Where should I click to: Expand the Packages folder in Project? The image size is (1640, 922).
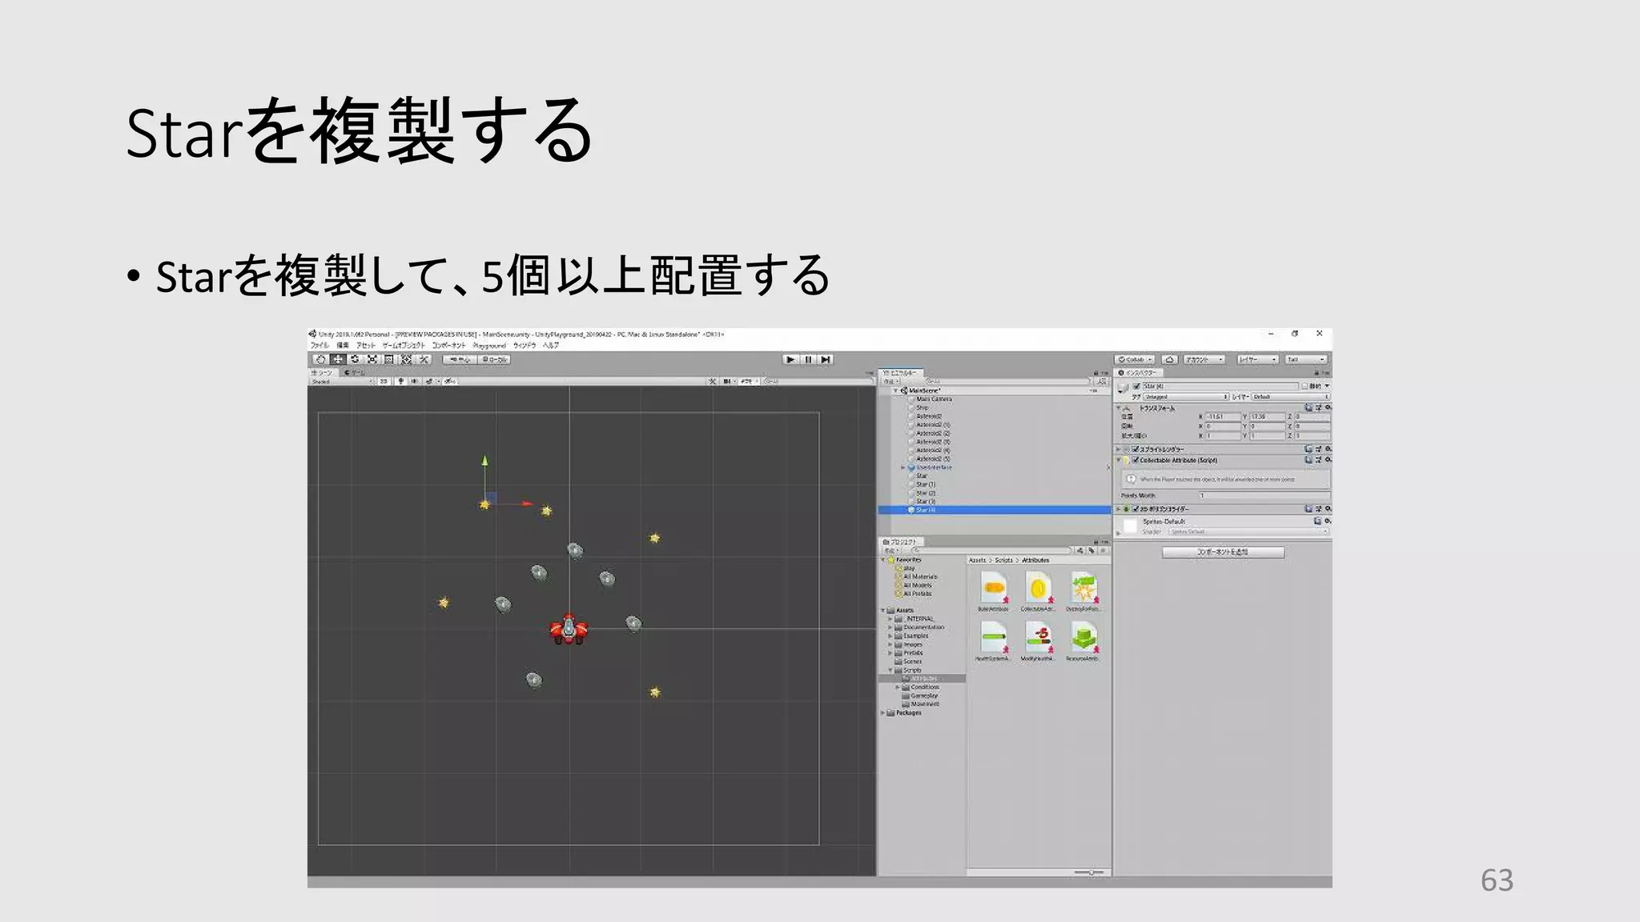(x=884, y=713)
